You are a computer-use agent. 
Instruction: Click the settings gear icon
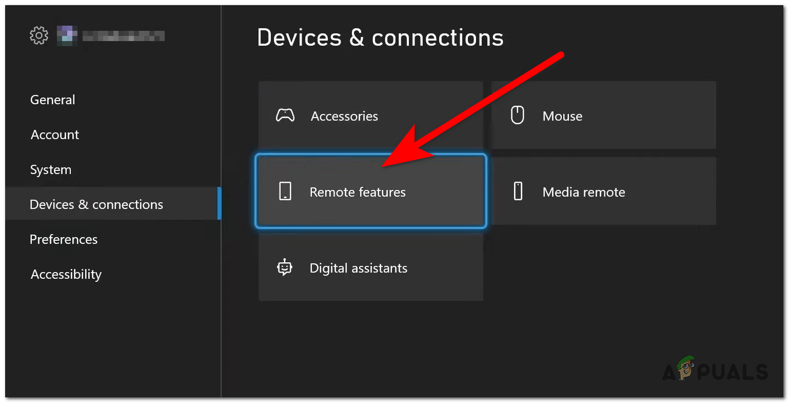[x=38, y=35]
